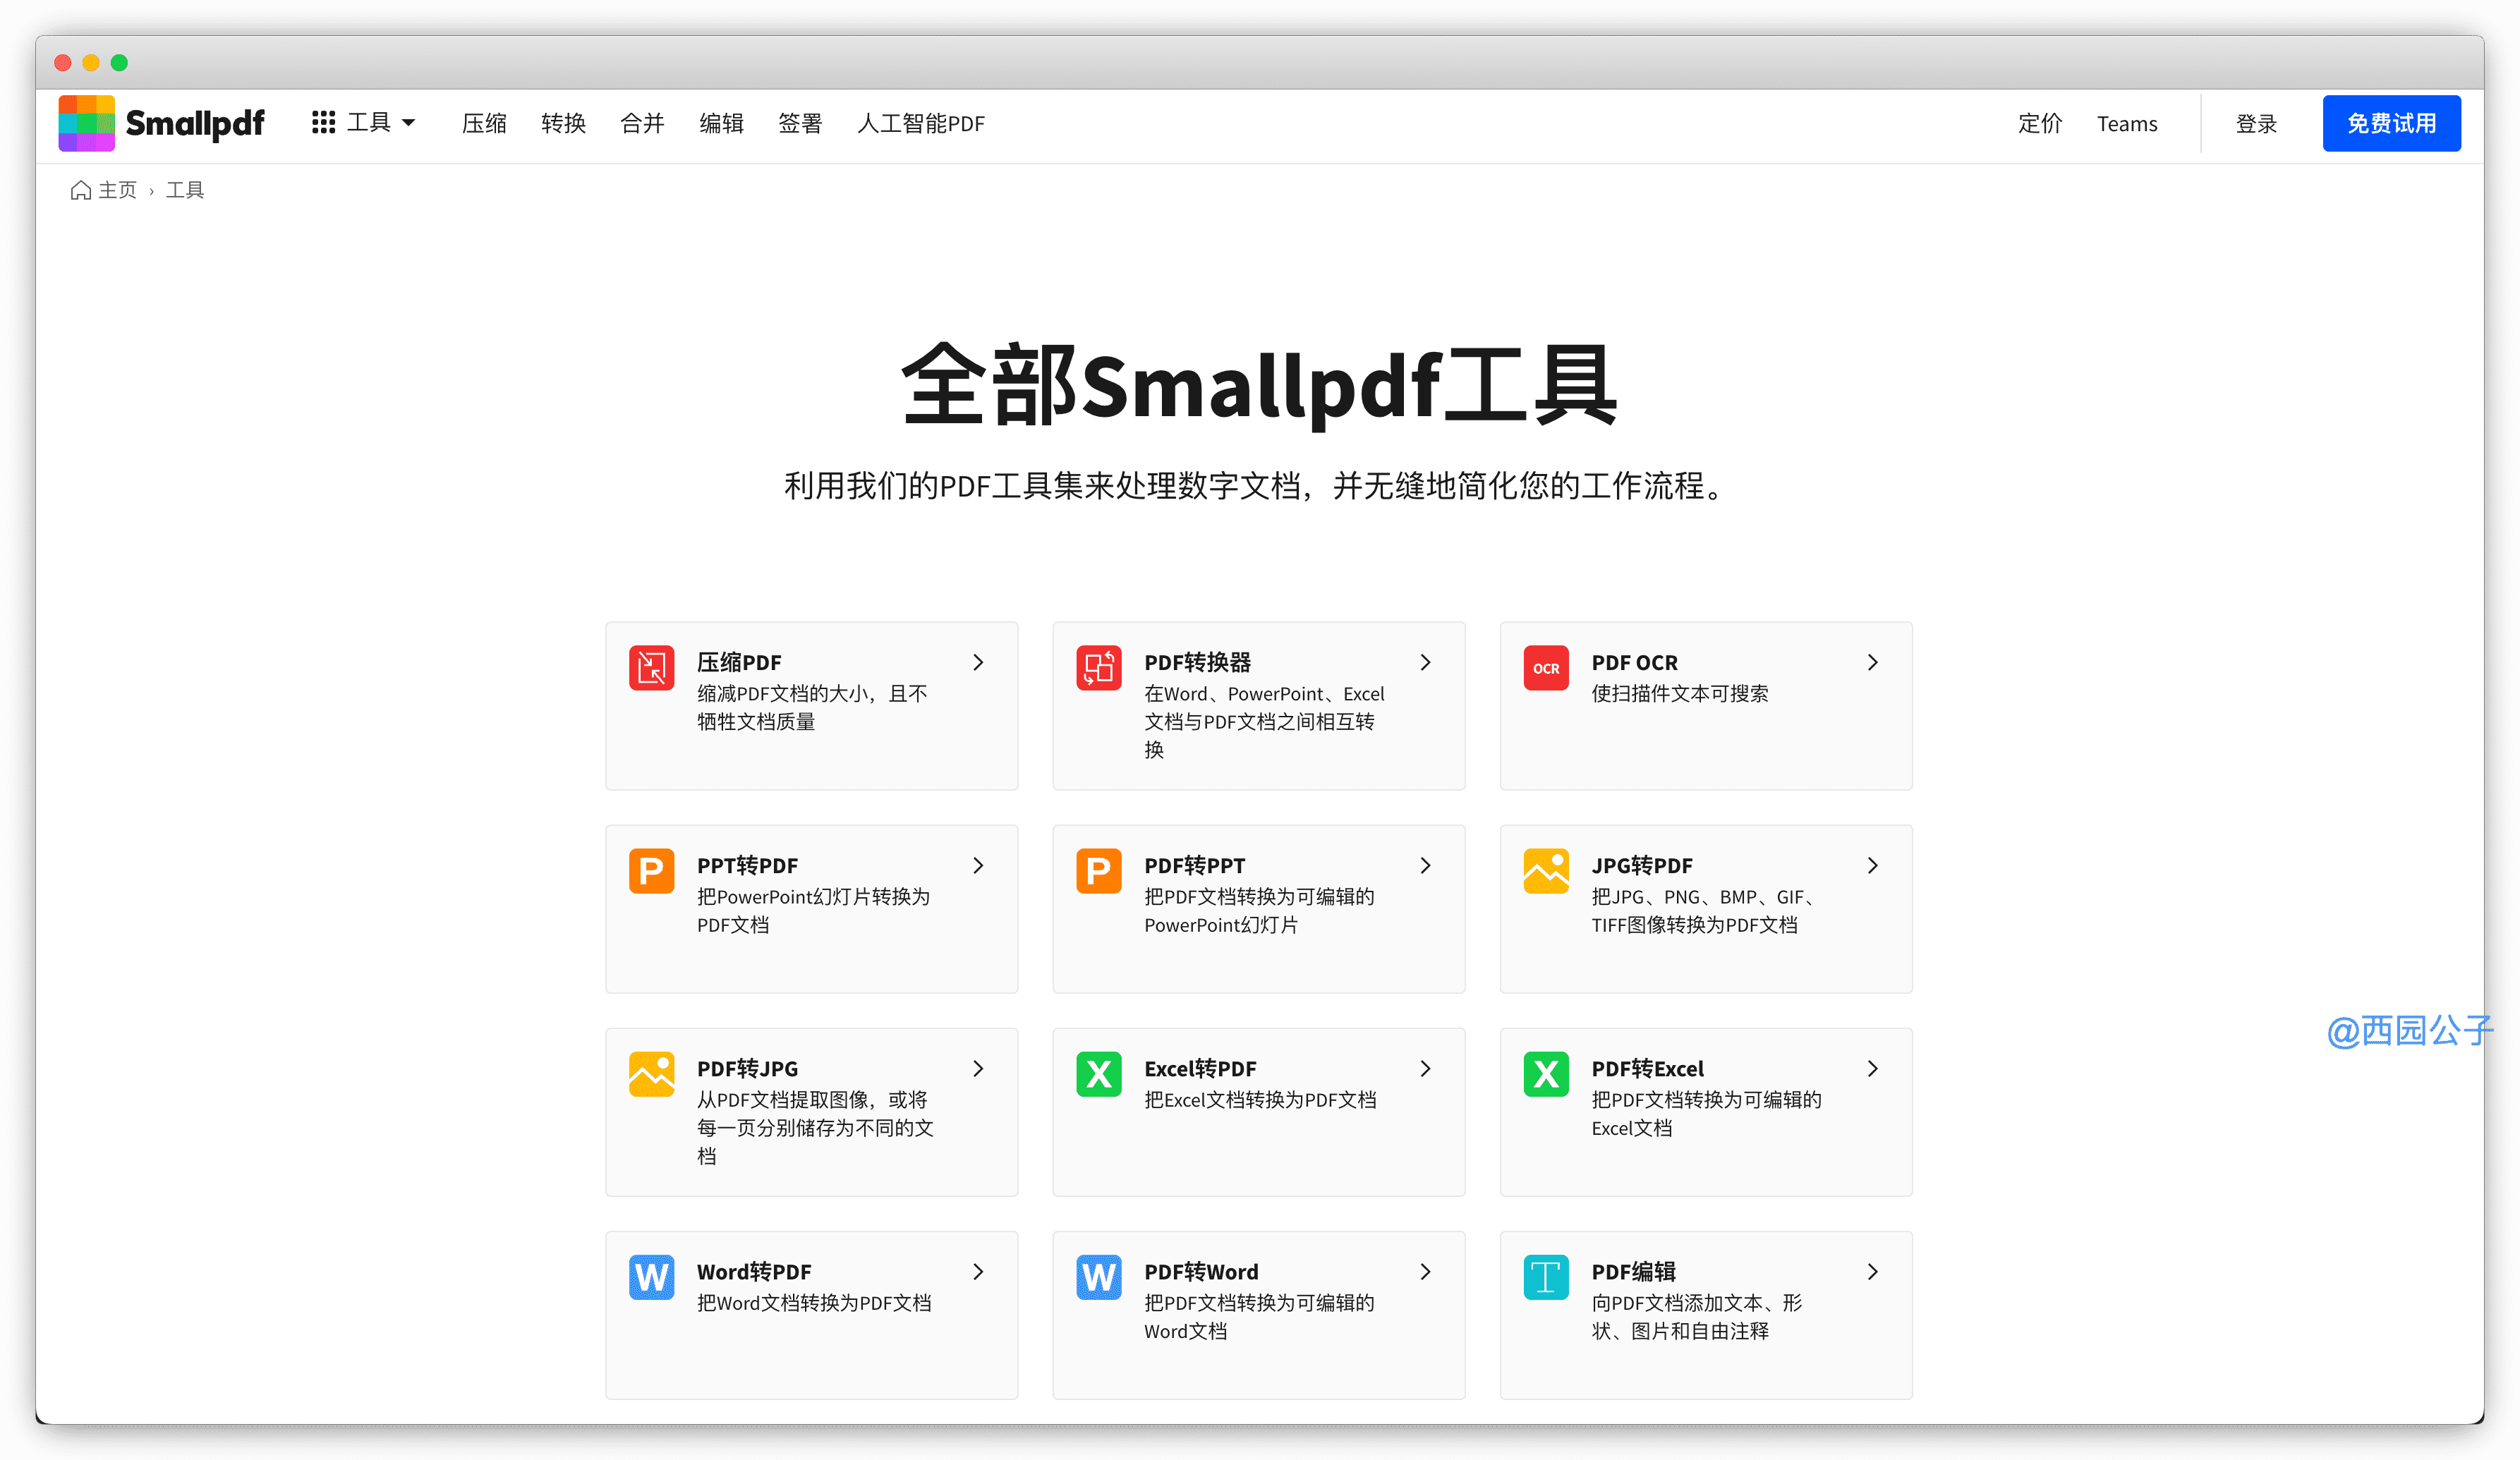
Task: Click description 把Excel文档转换为PDF文档
Action: pos(1260,1099)
